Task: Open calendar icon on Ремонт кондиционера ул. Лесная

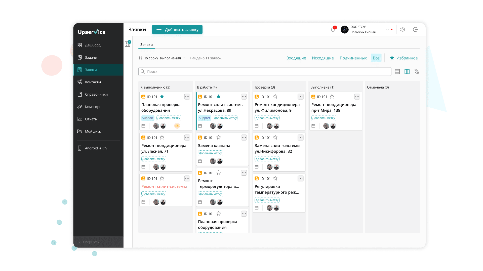Action: pos(143,167)
